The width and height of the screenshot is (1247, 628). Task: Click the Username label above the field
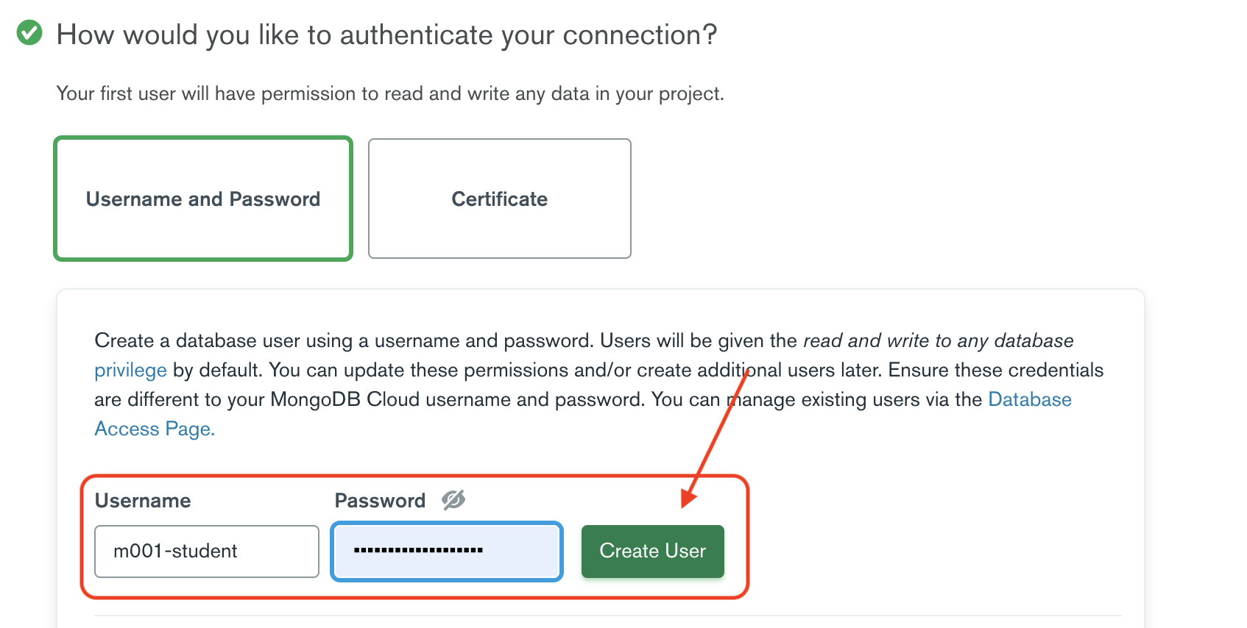(143, 501)
